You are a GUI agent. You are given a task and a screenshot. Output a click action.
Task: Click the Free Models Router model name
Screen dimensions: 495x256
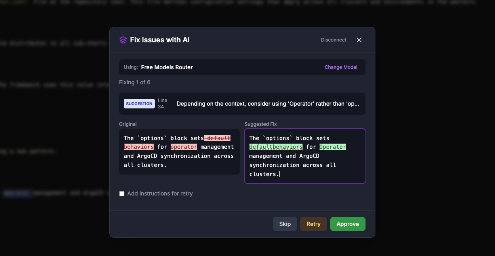167,67
